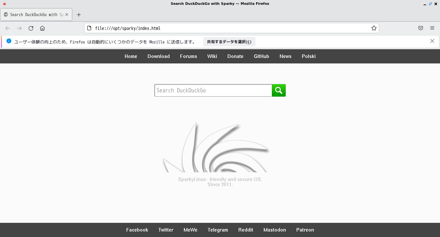Visit the Mastodon footer link
Viewport: 440px width, 237px height.
click(x=275, y=230)
